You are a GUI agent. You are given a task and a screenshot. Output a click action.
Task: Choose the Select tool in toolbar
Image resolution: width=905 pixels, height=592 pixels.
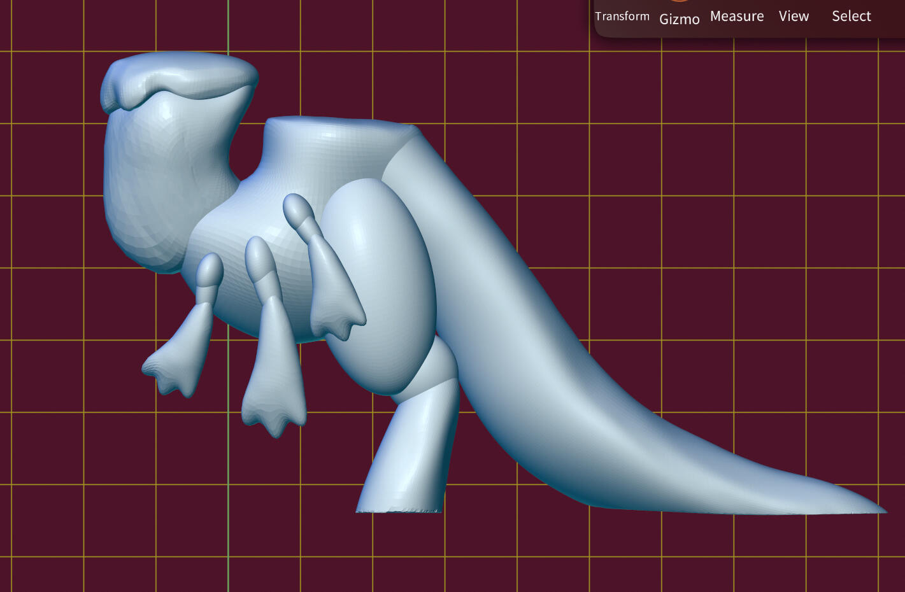[x=851, y=17]
